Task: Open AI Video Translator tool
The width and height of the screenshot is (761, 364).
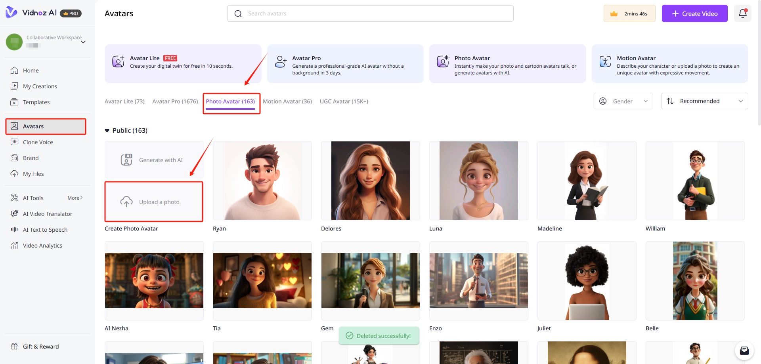Action: point(47,214)
